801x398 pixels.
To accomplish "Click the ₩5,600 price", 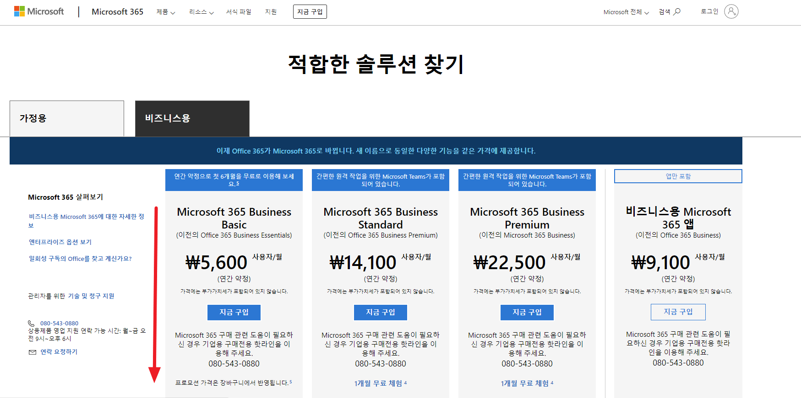I will pos(216,263).
